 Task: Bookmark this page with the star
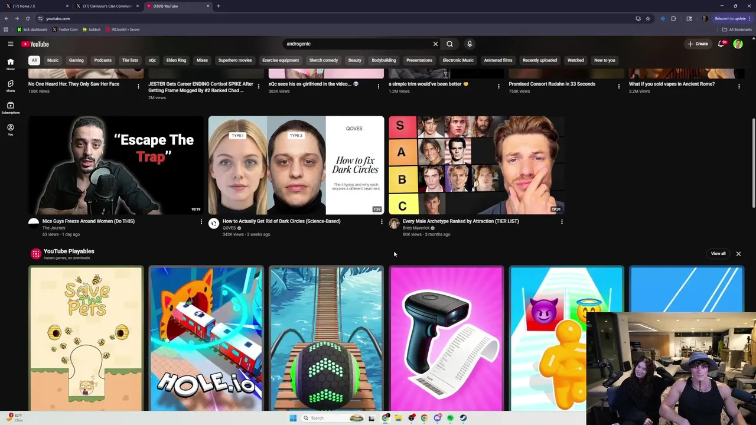coord(648,18)
